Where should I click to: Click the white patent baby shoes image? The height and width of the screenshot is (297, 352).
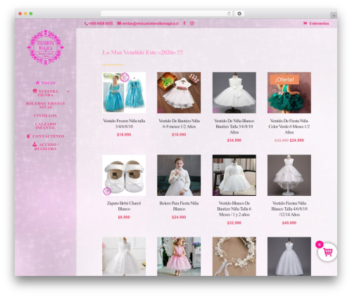[x=124, y=175]
